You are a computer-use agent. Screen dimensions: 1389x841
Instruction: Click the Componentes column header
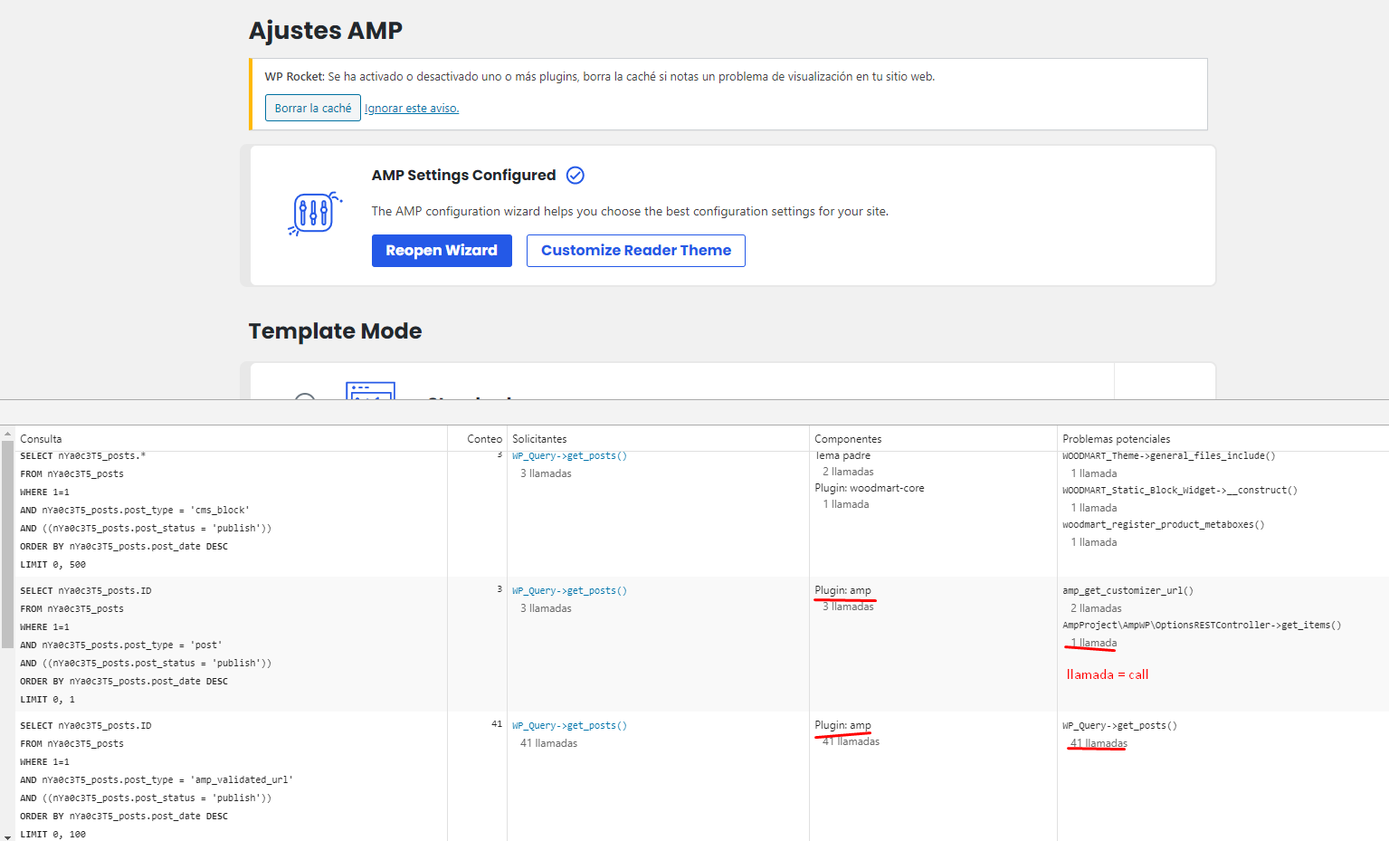point(848,439)
